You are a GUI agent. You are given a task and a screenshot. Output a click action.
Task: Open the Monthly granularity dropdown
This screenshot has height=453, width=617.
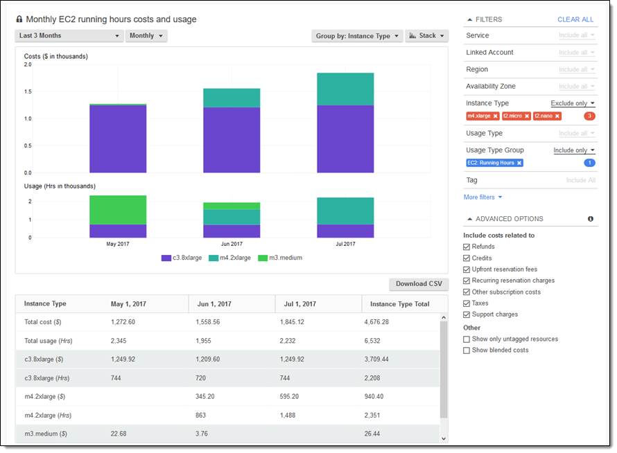click(x=146, y=36)
